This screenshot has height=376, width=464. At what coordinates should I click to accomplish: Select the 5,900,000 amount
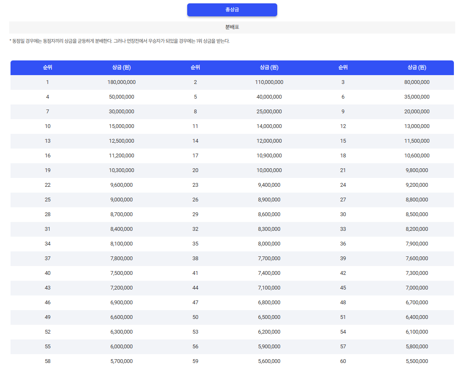(x=269, y=347)
